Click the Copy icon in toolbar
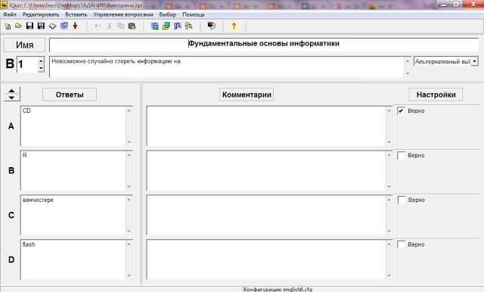484x292 pixels. click(x=121, y=26)
